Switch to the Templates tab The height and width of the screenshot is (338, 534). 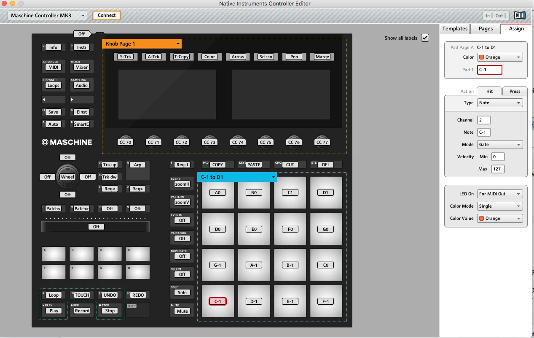pos(455,29)
